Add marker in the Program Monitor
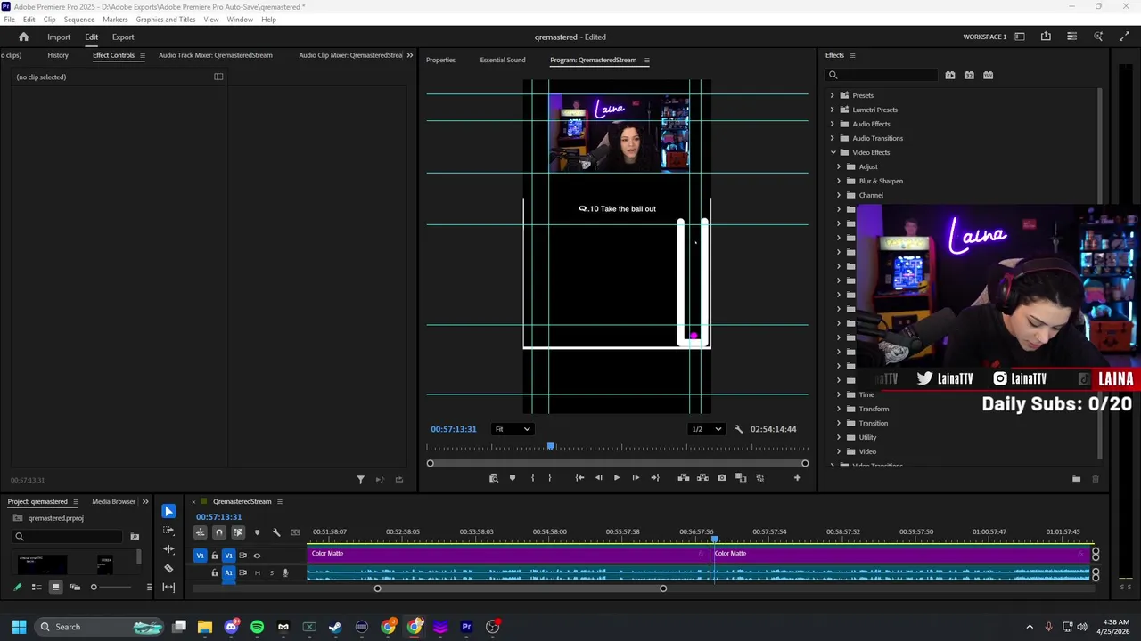 pyautogui.click(x=513, y=478)
